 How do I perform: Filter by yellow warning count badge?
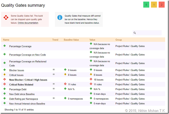[x=154, y=5]
